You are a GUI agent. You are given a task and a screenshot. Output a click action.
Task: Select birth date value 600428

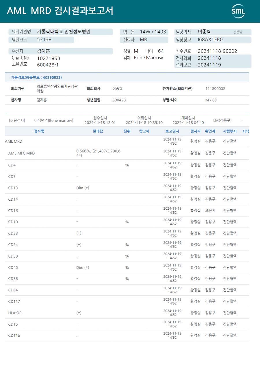click(x=119, y=100)
